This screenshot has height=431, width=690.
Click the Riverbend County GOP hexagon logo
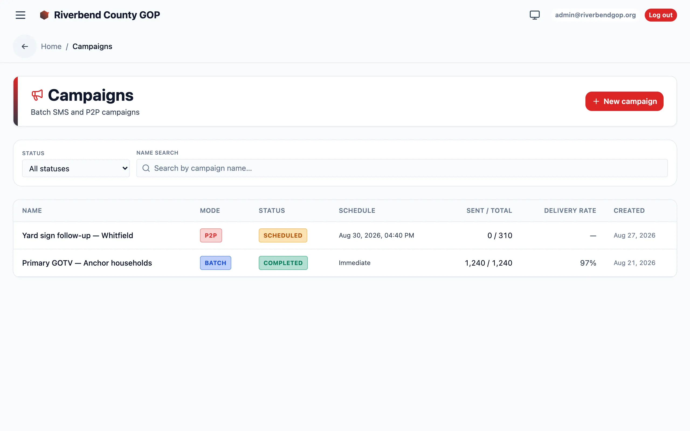[x=44, y=15]
